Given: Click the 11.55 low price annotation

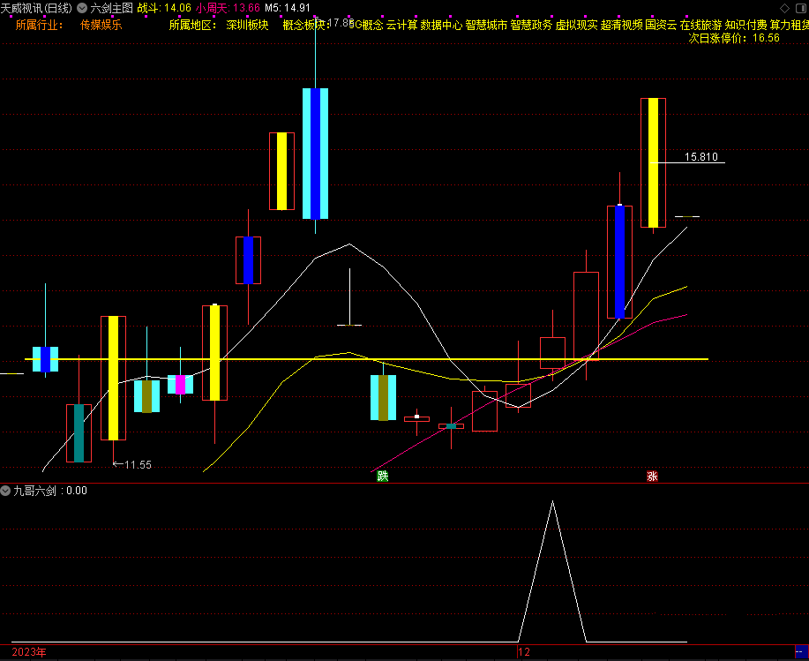Looking at the screenshot, I should (x=137, y=464).
